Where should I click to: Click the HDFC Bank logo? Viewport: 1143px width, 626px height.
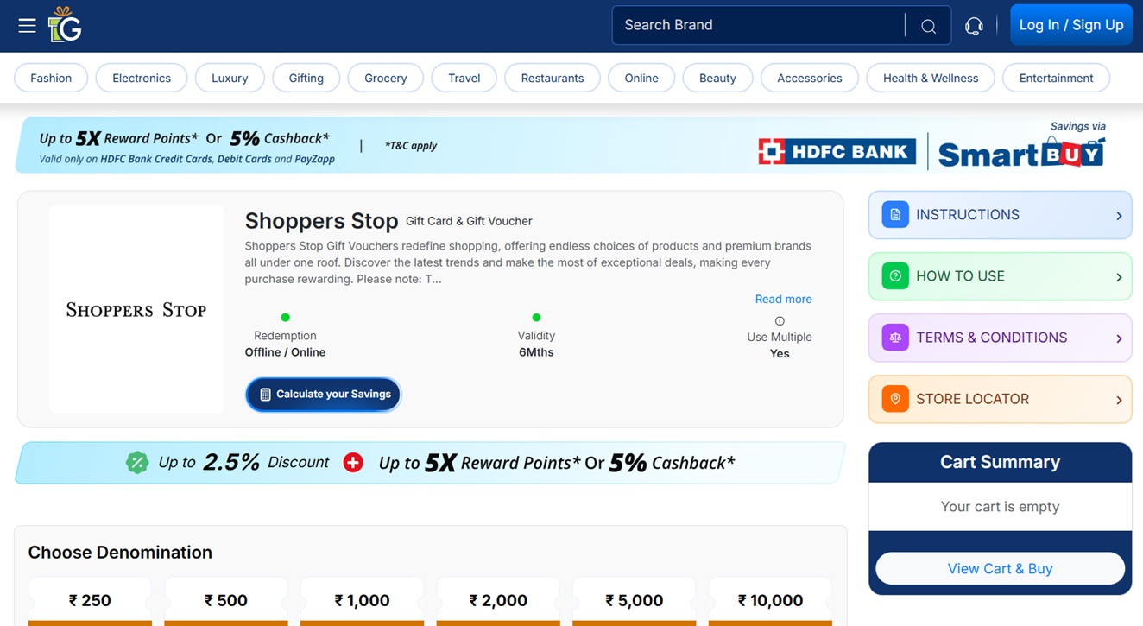coord(837,152)
